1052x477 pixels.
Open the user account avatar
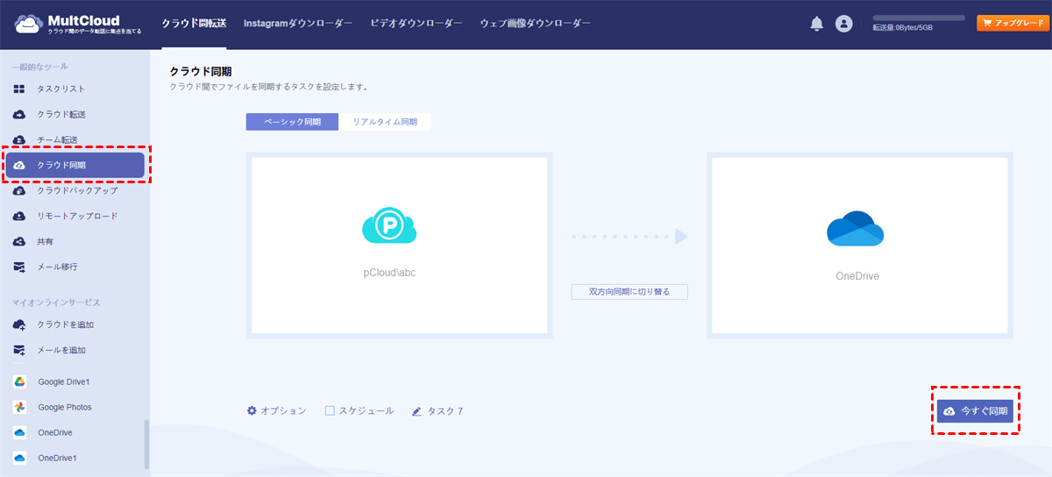pyautogui.click(x=844, y=24)
